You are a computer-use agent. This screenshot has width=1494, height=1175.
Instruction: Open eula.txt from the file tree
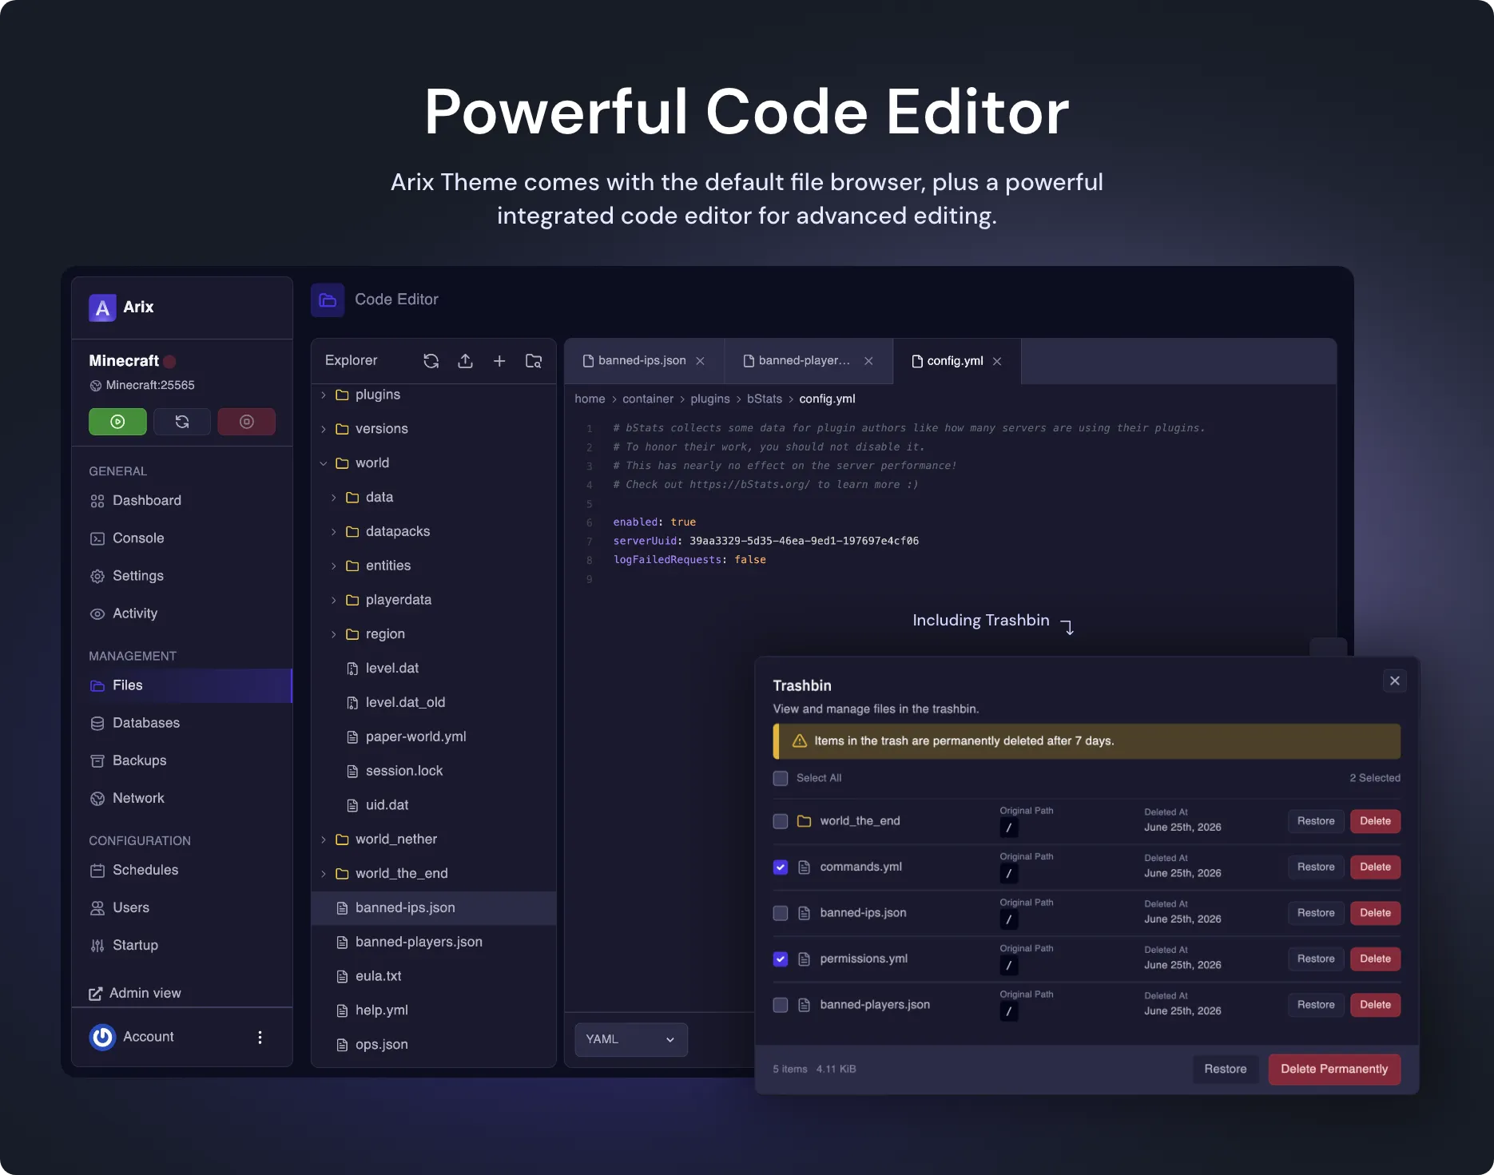click(434, 976)
